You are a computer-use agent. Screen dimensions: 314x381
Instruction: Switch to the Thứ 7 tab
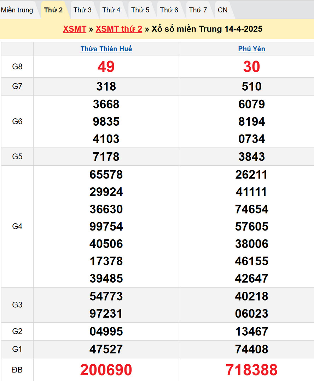[198, 10]
